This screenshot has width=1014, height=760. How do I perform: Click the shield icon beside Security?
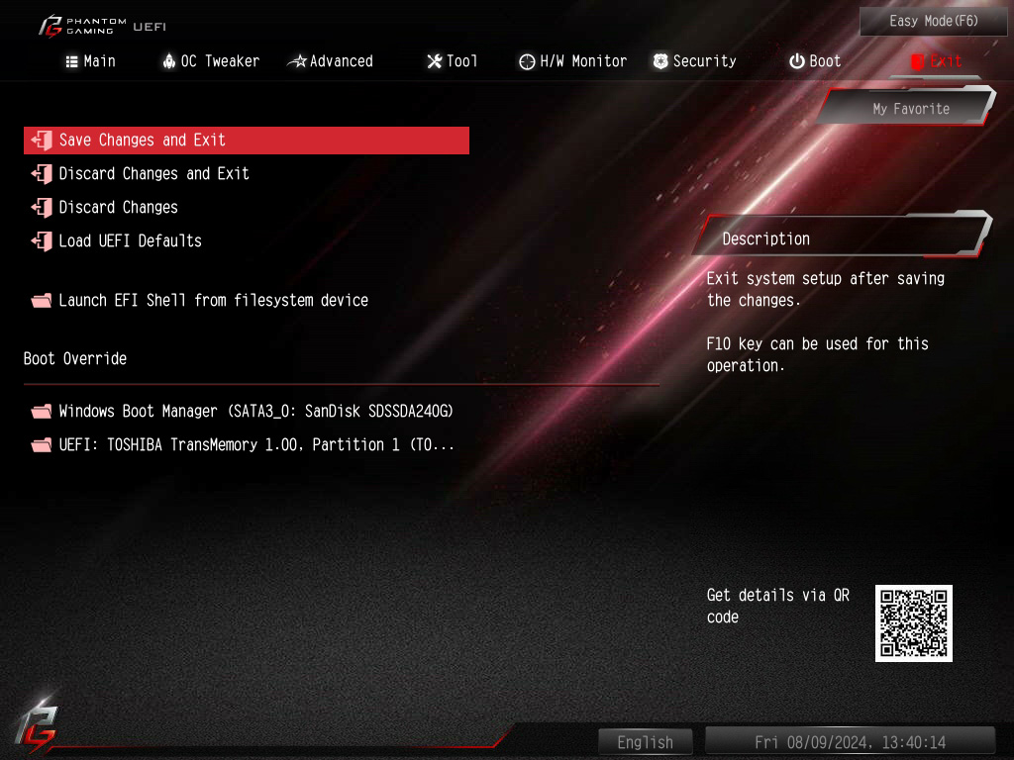click(660, 61)
